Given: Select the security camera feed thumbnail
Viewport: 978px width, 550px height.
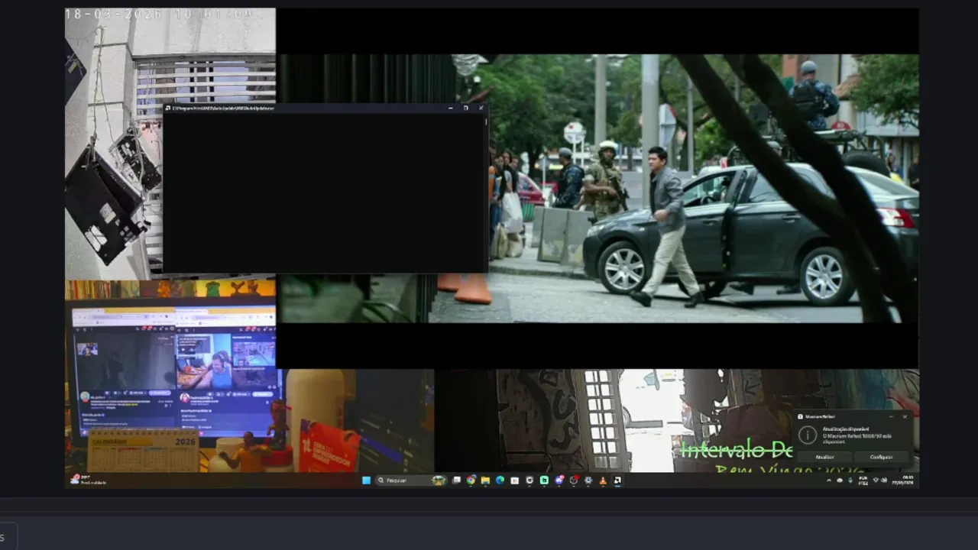Looking at the screenshot, I should [170, 143].
